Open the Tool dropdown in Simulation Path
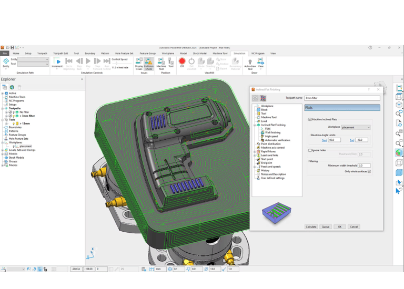This screenshot has height=289, width=404. click(x=33, y=64)
